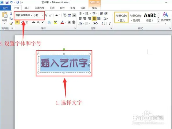Toggle Strikethrough (abc) button
172x129 pixels.
coord(34,22)
